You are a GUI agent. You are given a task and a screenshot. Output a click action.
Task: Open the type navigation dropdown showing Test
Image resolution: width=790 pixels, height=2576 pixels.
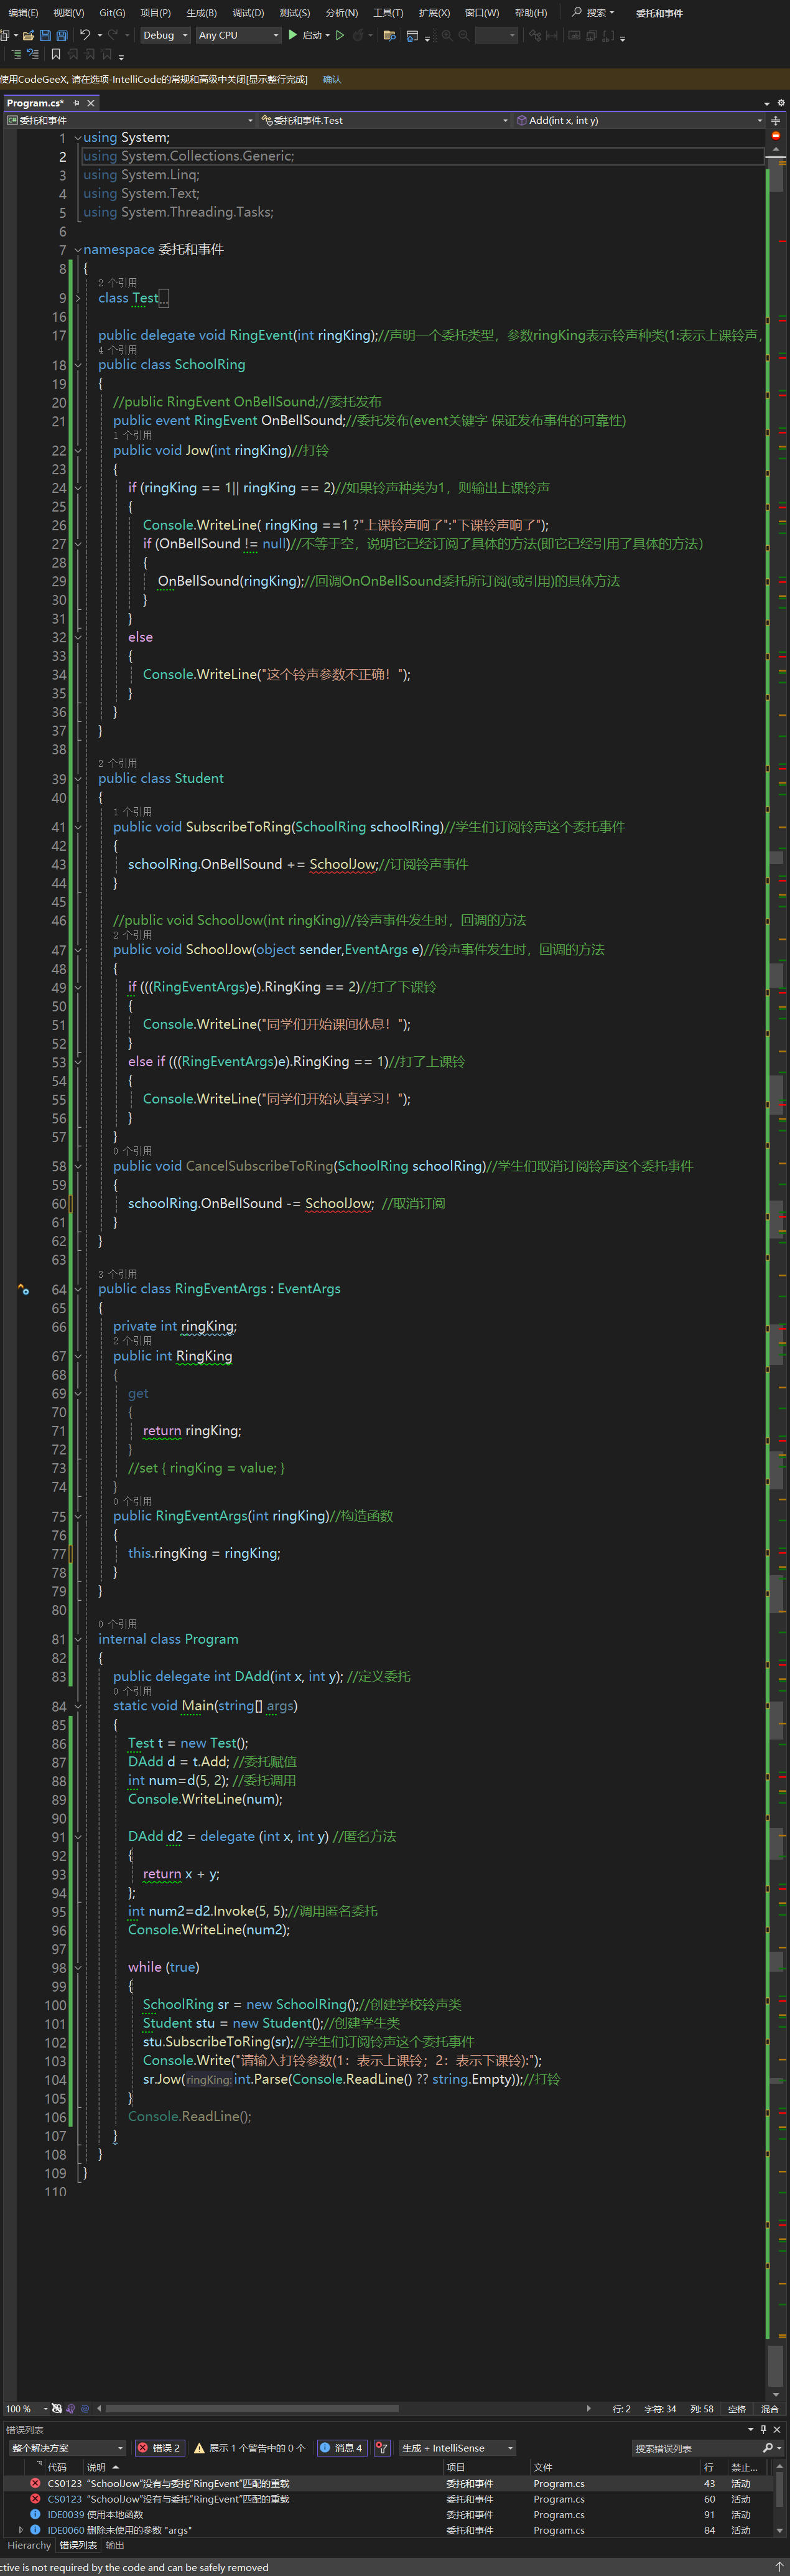(x=385, y=120)
